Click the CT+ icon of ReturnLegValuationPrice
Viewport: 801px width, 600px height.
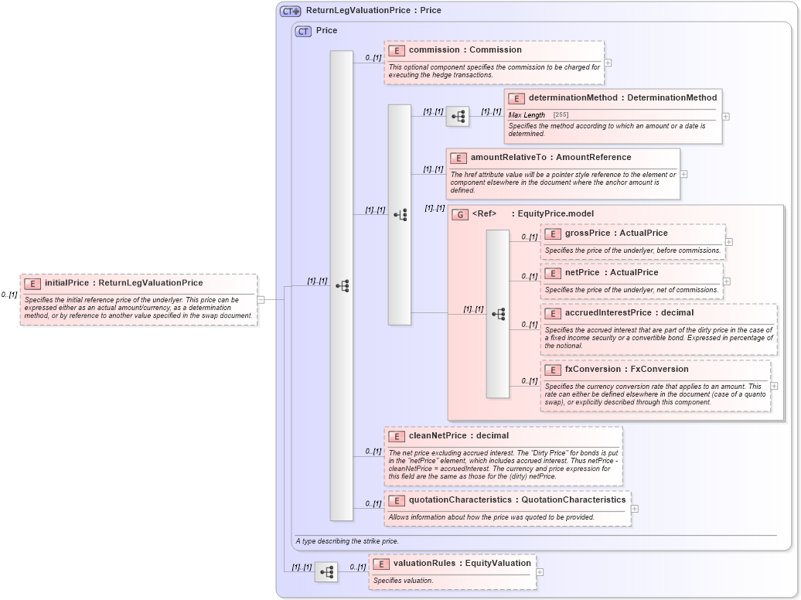coord(291,11)
